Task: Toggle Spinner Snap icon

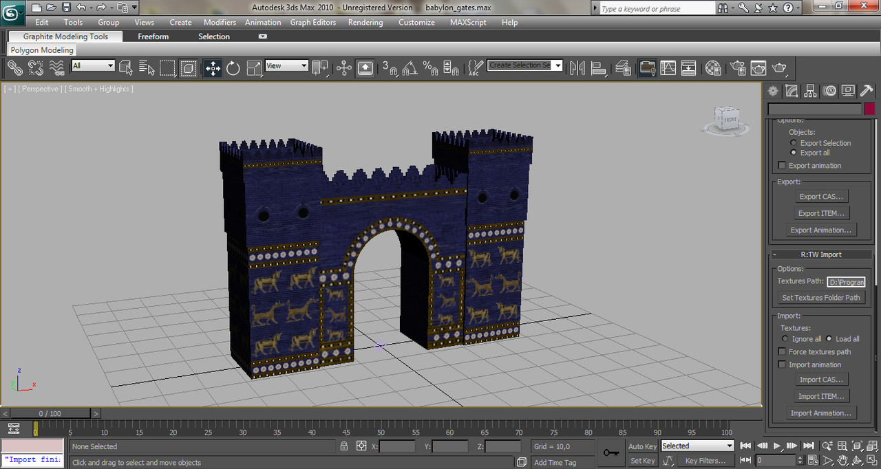Action: tap(452, 67)
